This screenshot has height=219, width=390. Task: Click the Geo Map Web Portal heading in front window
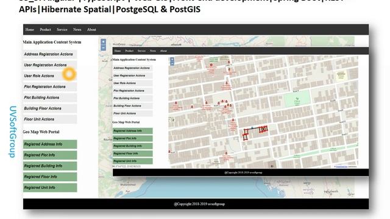(x=126, y=122)
